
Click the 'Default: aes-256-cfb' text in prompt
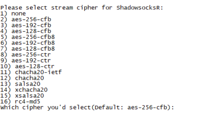click(131, 108)
